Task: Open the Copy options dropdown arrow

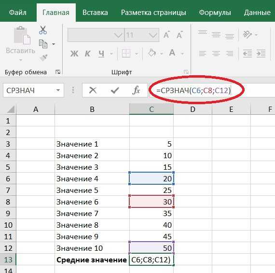Action: tap(54, 44)
